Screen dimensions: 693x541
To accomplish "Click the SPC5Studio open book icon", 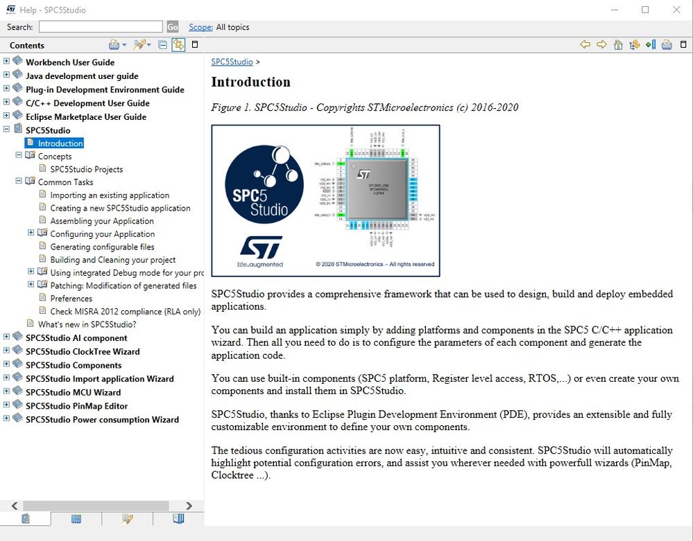I will pyautogui.click(x=17, y=129).
